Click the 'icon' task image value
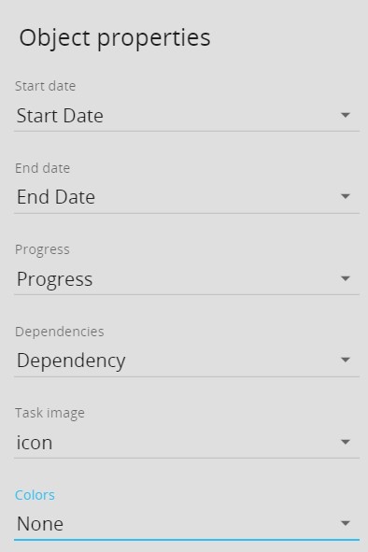The height and width of the screenshot is (552, 368). [x=35, y=443]
